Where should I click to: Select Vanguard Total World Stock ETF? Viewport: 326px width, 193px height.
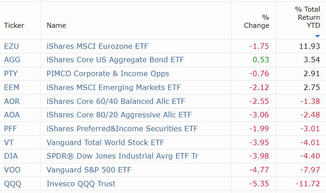105,142
